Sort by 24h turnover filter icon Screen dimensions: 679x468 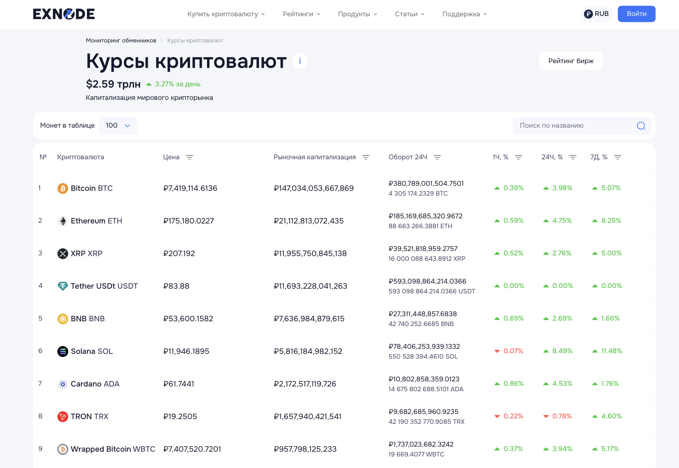(437, 157)
